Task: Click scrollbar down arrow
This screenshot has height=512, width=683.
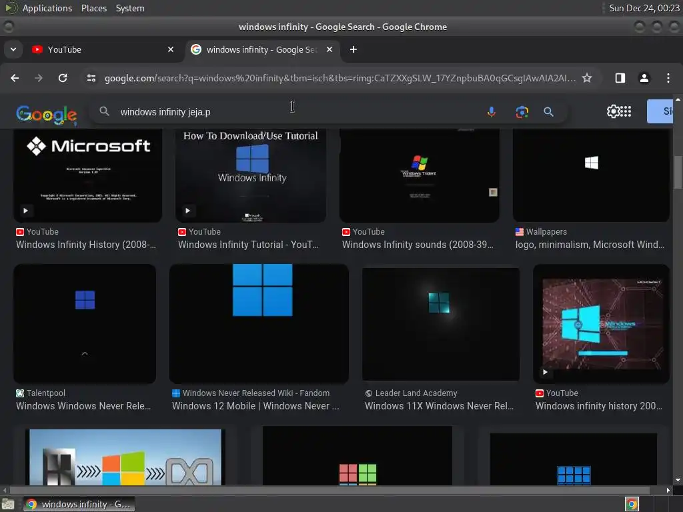Action: click(678, 480)
